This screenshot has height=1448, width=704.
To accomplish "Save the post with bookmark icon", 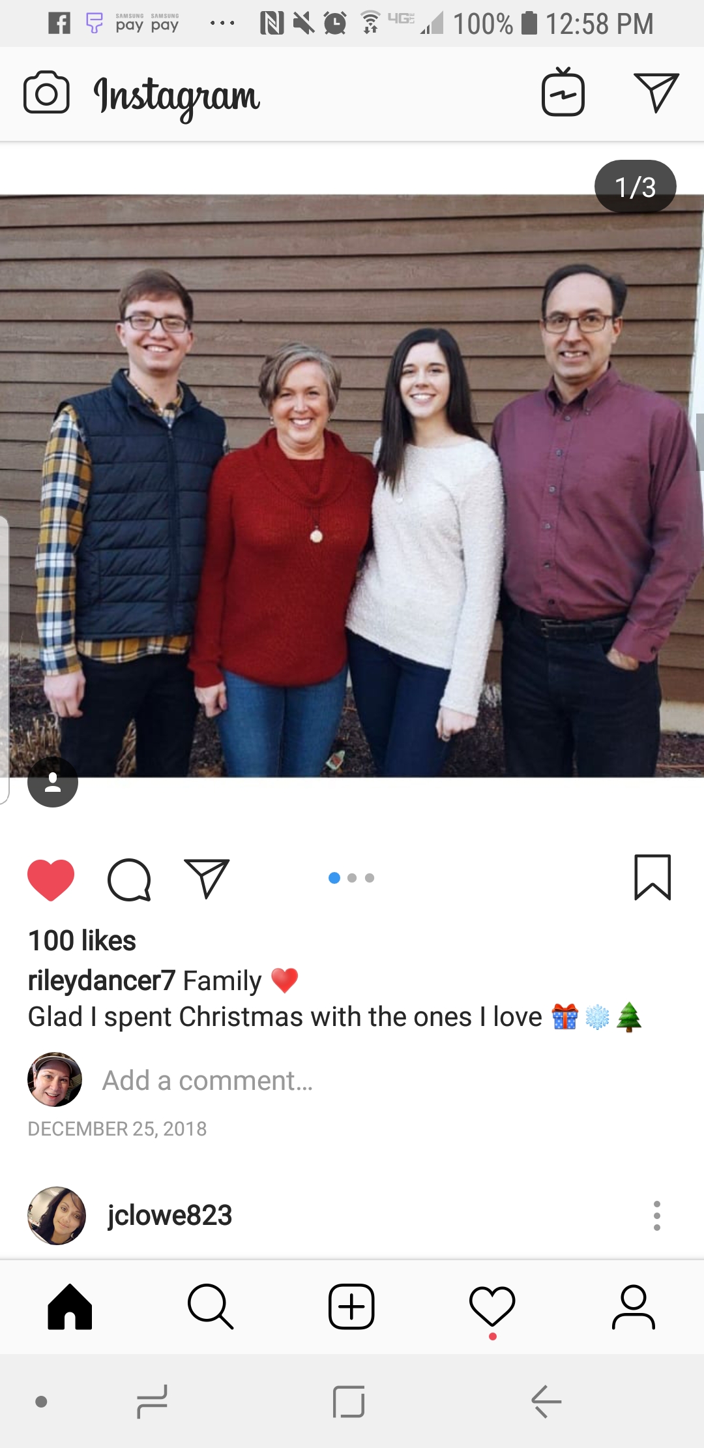I will pos(653,877).
